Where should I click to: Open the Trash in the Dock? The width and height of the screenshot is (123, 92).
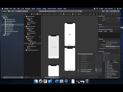tap(87, 81)
